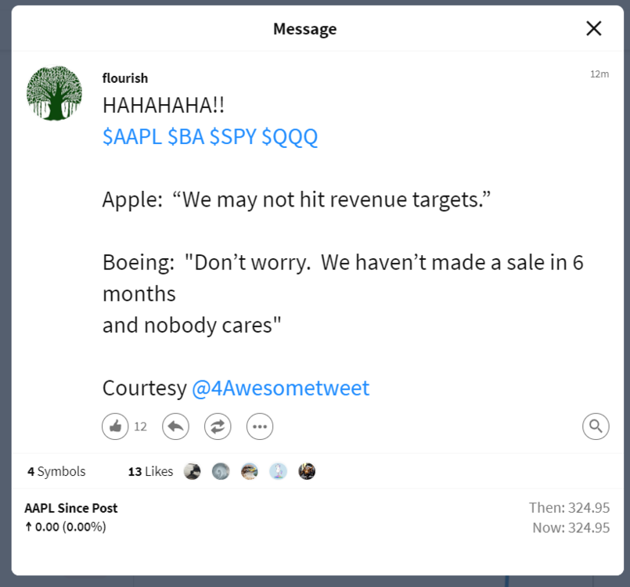View the 13 Likes list

click(x=150, y=471)
